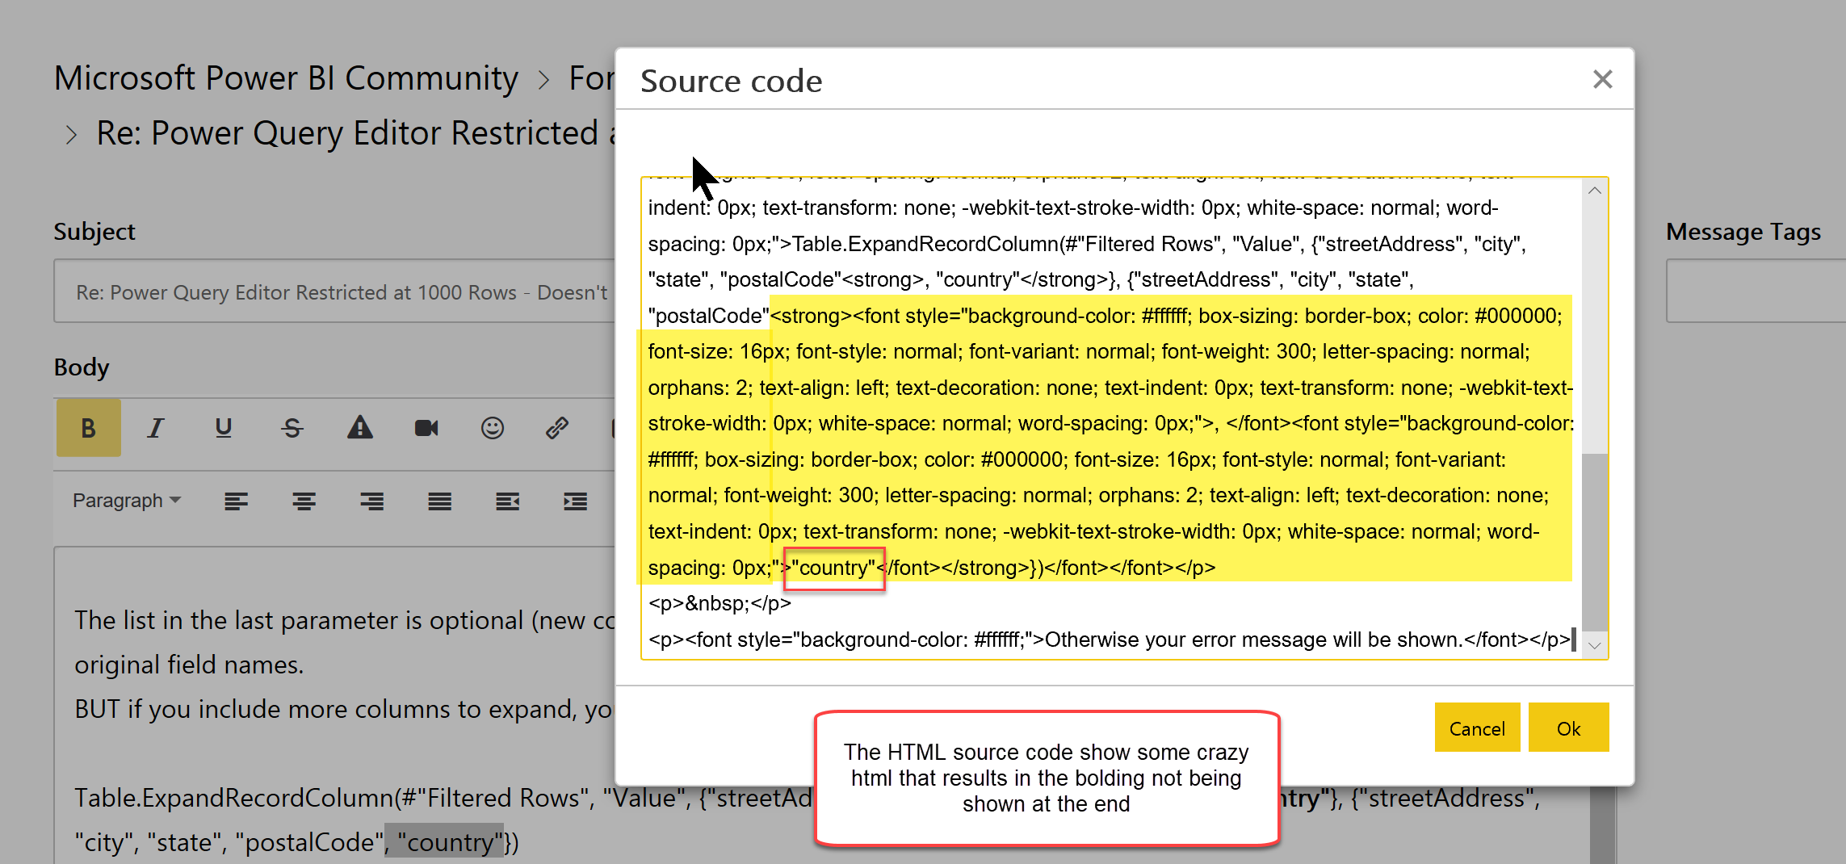Insert a link with chain icon
The image size is (1846, 864).
click(x=557, y=428)
